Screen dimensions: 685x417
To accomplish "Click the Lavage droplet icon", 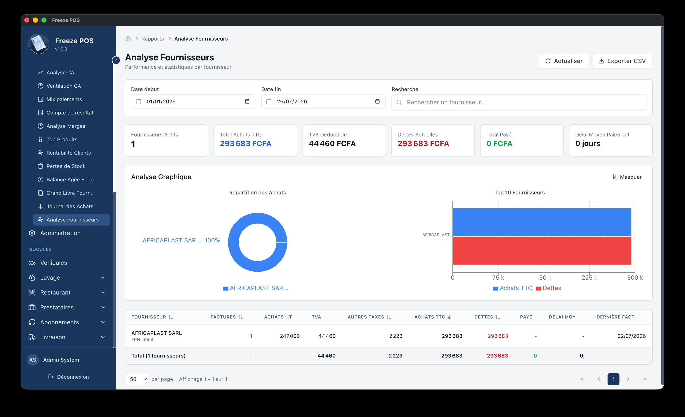I will coord(32,278).
